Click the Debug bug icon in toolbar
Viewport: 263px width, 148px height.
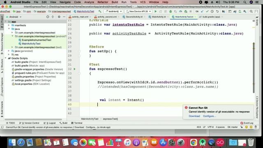pyautogui.click(x=171, y=12)
